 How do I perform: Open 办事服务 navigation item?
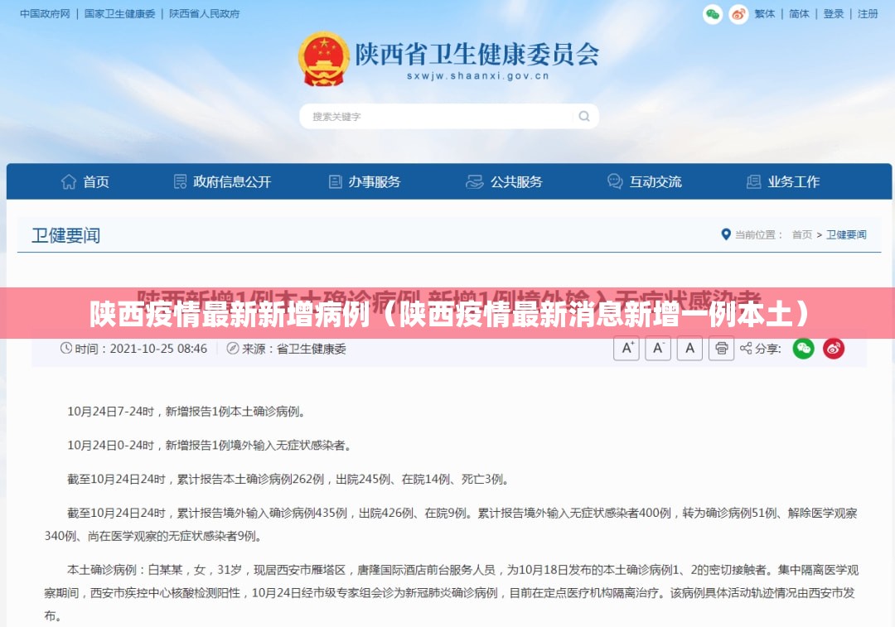(375, 182)
